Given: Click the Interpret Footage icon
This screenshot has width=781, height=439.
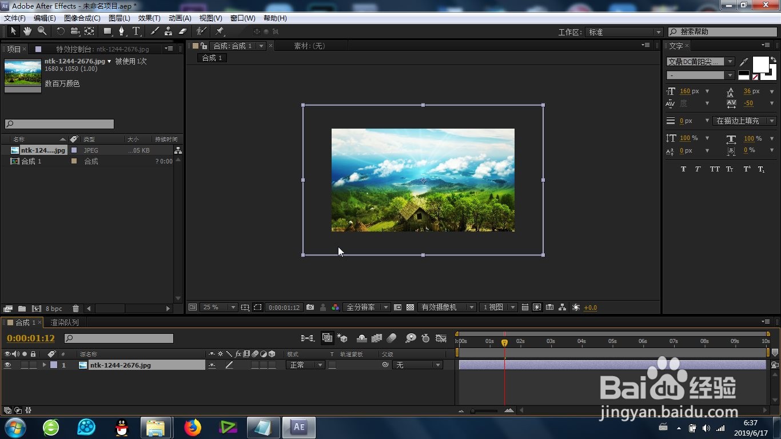Looking at the screenshot, I should click(x=8, y=309).
